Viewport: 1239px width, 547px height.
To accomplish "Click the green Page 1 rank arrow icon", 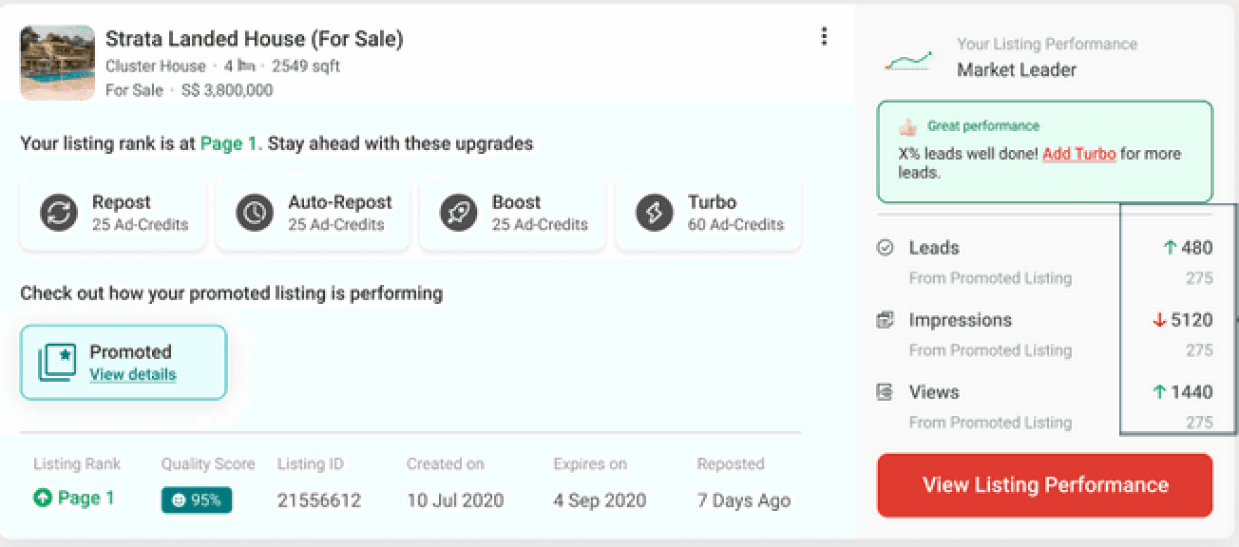I will pyautogui.click(x=42, y=499).
